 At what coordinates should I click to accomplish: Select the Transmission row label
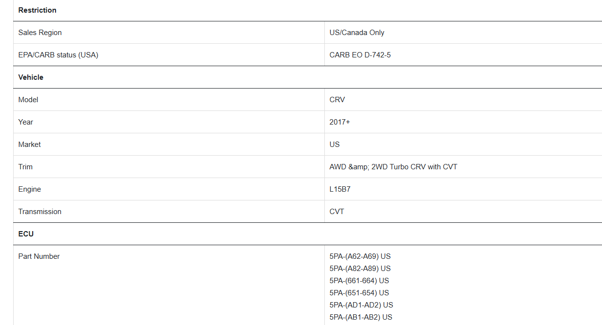coord(40,212)
